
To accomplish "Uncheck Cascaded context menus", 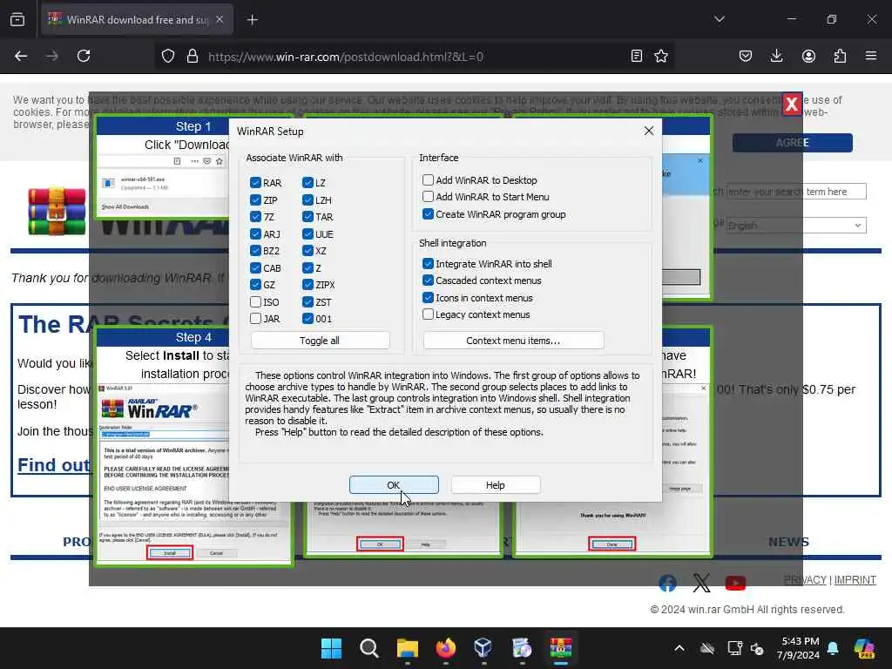I will pyautogui.click(x=428, y=280).
